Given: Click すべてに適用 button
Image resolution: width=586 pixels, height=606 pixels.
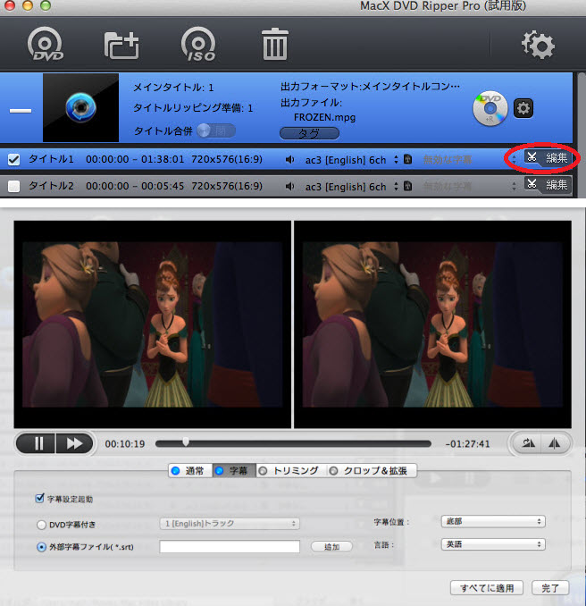Looking at the screenshot, I should coord(487,588).
